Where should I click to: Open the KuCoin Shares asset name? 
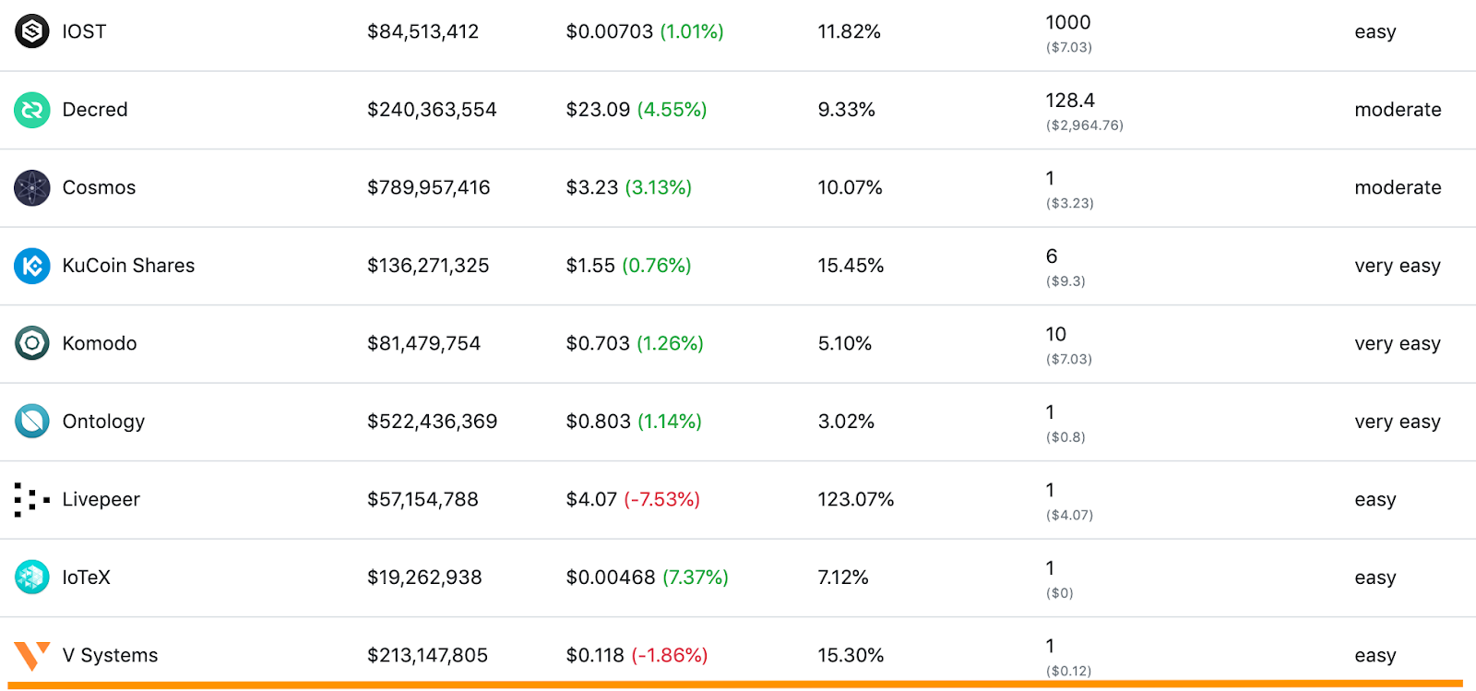click(128, 266)
